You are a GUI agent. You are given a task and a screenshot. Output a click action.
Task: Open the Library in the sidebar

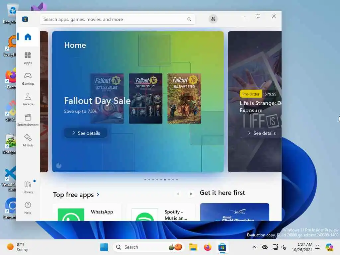click(28, 187)
